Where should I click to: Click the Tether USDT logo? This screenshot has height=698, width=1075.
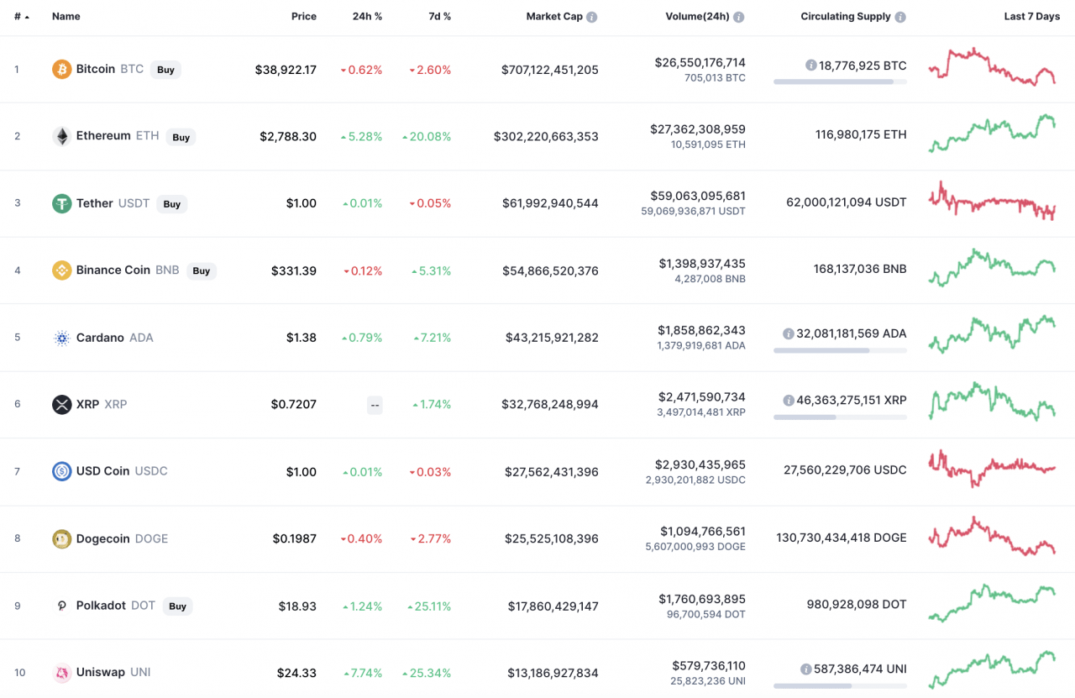(62, 203)
